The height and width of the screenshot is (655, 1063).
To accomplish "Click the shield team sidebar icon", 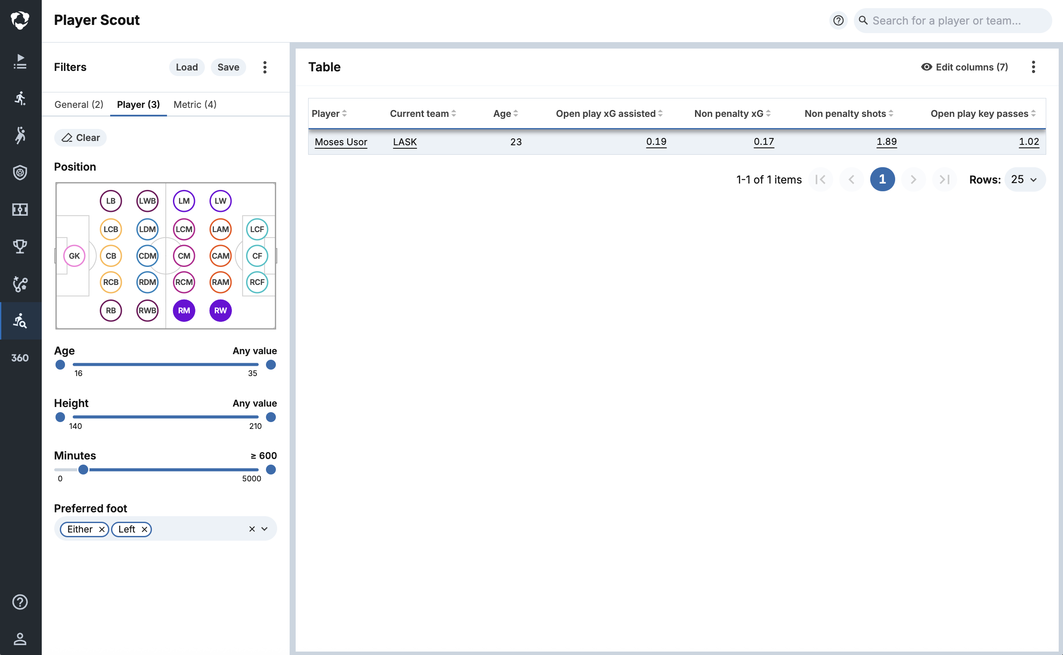I will pos(20,172).
